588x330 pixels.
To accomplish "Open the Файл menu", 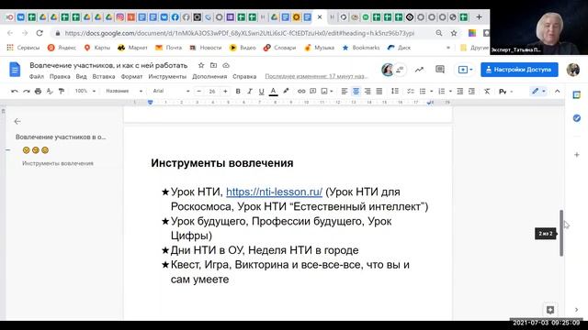I will click(37, 76).
